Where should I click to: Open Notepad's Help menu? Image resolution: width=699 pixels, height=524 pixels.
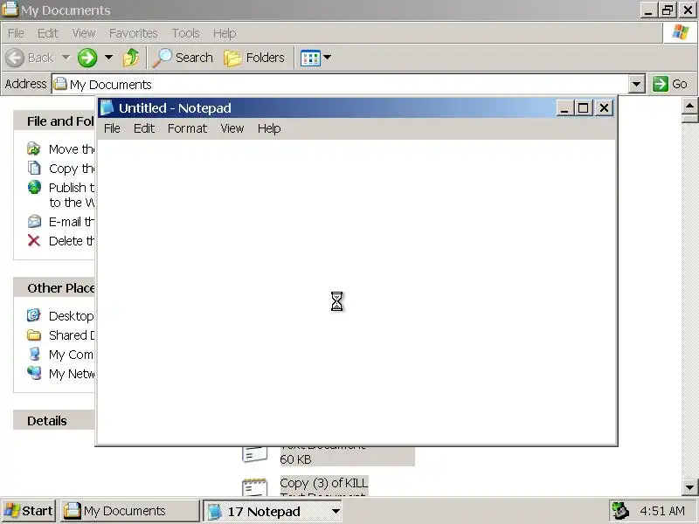(269, 128)
